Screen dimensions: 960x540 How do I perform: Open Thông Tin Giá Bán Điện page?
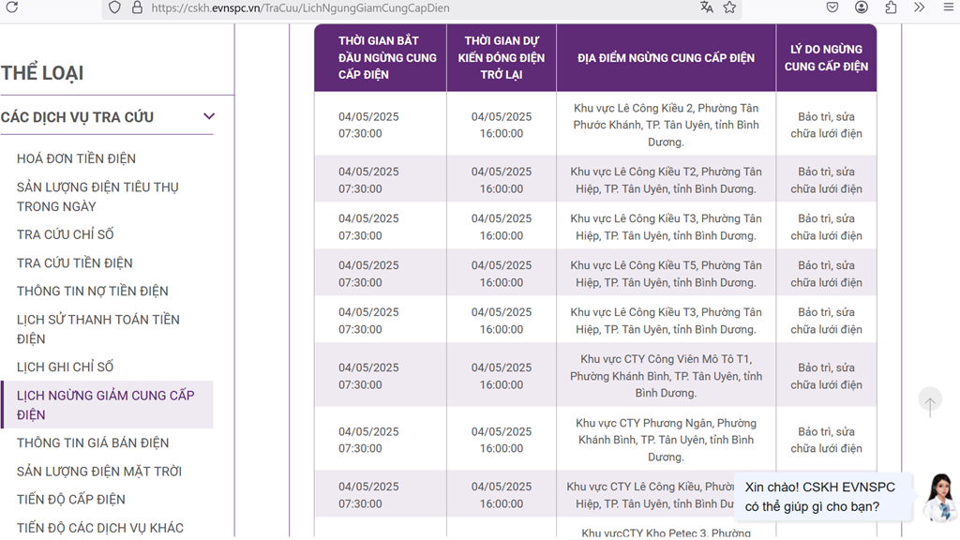[x=93, y=443]
